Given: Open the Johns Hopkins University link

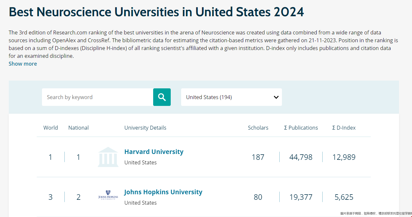Looking at the screenshot, I should pyautogui.click(x=163, y=192).
